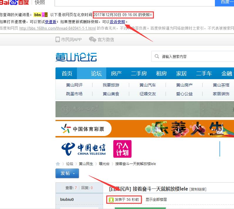Click the Baidu logo
The width and height of the screenshot is (234, 209).
click(x=14, y=2)
